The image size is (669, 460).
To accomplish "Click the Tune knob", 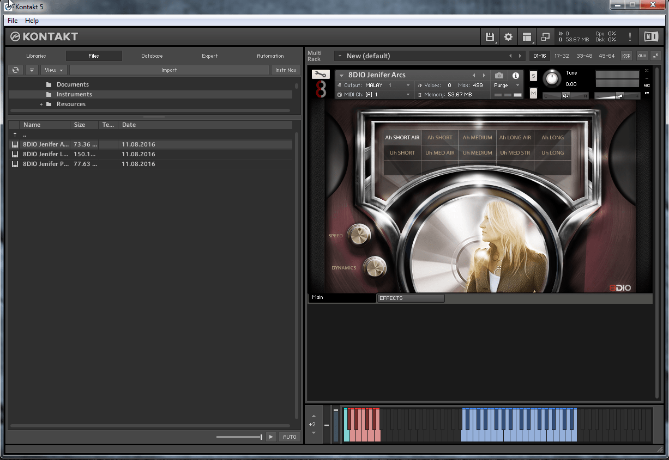I will click(552, 78).
